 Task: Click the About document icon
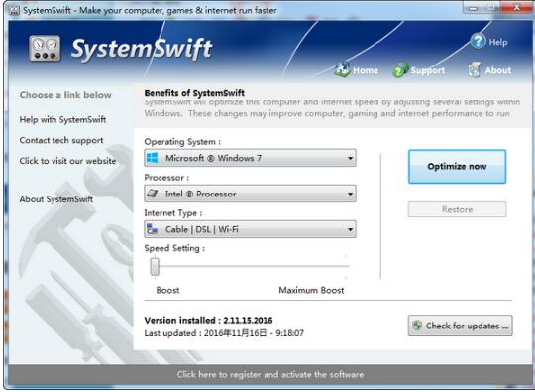click(x=475, y=69)
